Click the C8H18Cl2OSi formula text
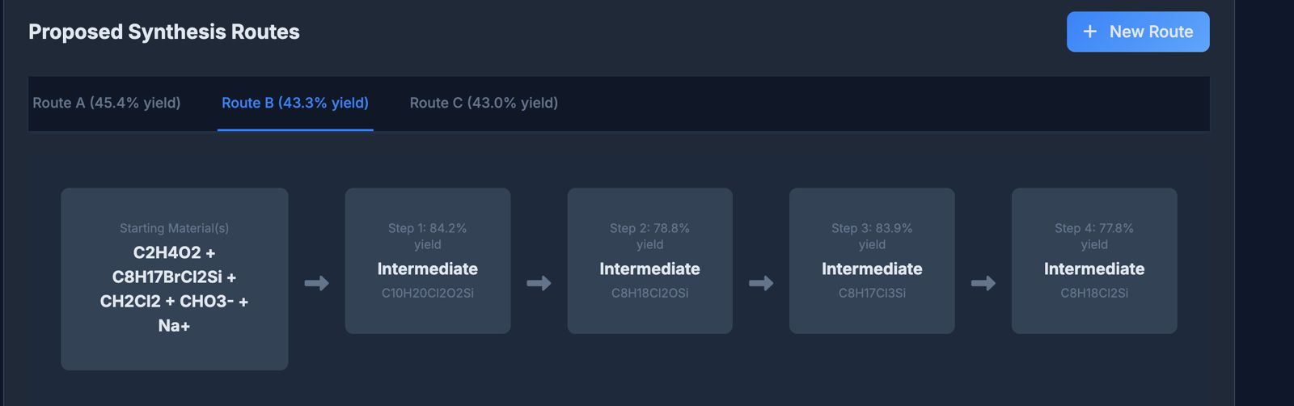This screenshot has height=406, width=1294. tap(649, 293)
